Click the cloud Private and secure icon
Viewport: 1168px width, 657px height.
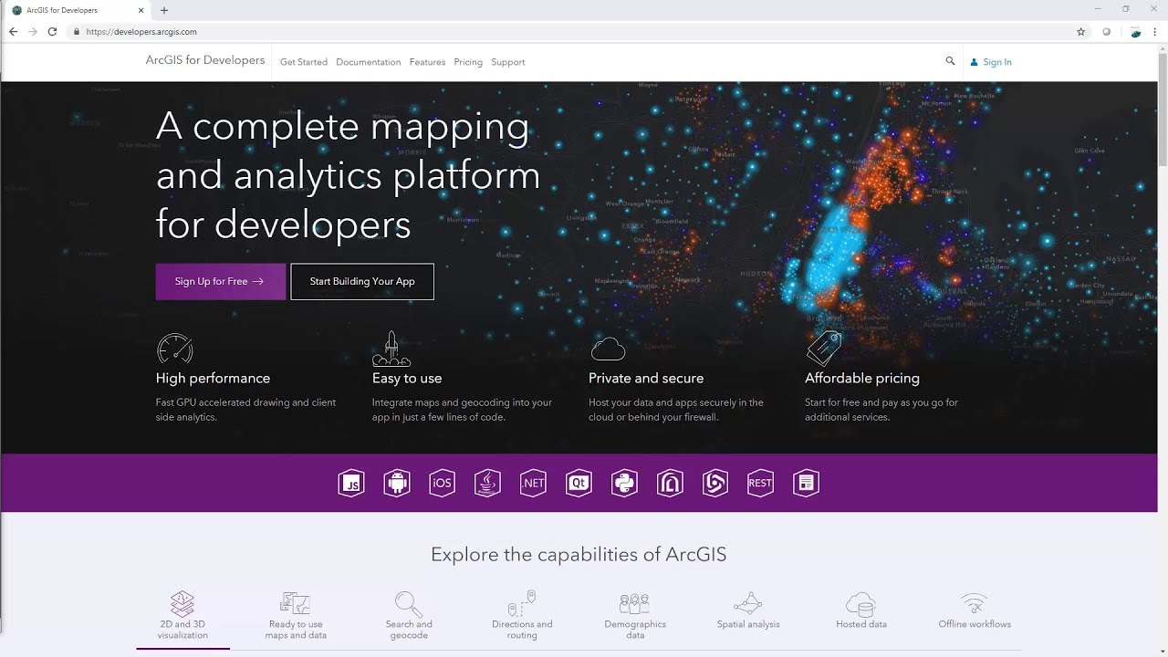(x=608, y=349)
